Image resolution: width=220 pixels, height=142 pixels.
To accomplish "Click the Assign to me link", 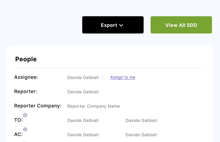I will pyautogui.click(x=123, y=77).
